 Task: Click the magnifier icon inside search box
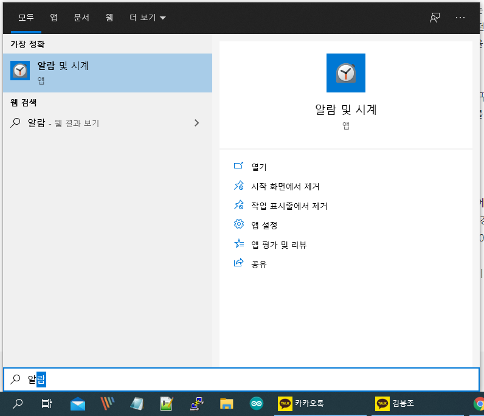pos(15,379)
